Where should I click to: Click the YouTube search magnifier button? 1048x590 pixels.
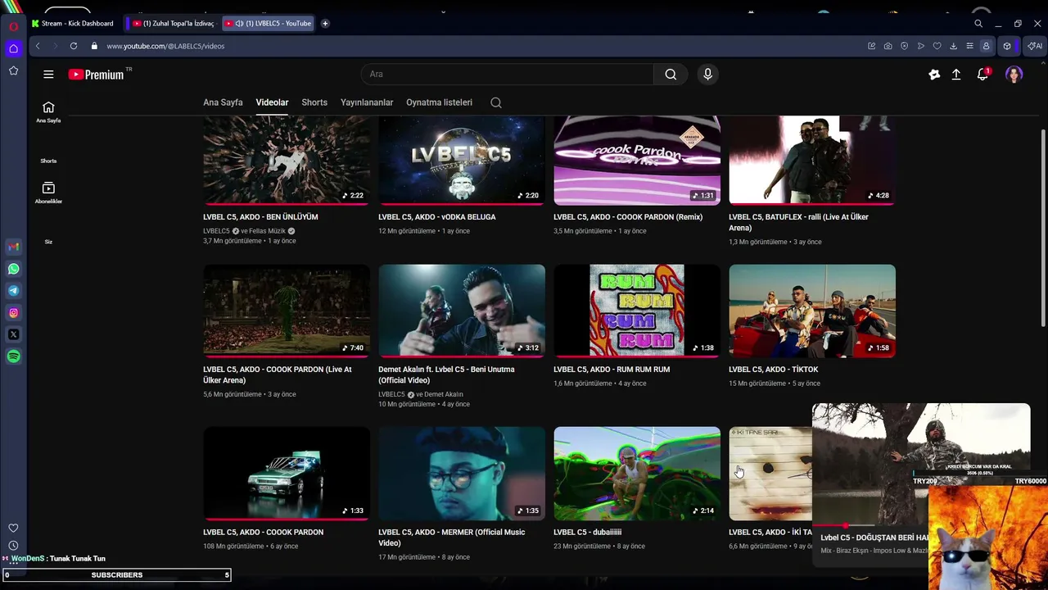point(671,75)
